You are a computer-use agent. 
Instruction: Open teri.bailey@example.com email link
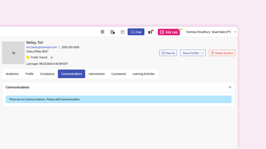point(41,47)
